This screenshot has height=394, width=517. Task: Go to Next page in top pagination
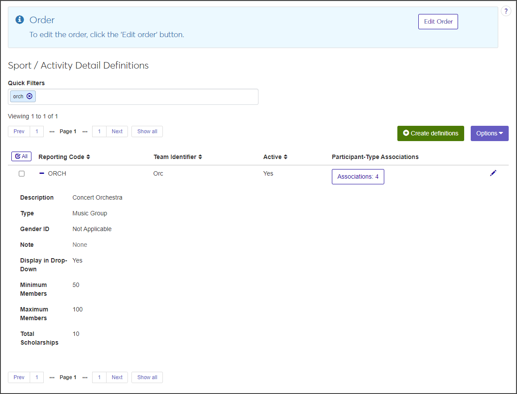coord(117,131)
